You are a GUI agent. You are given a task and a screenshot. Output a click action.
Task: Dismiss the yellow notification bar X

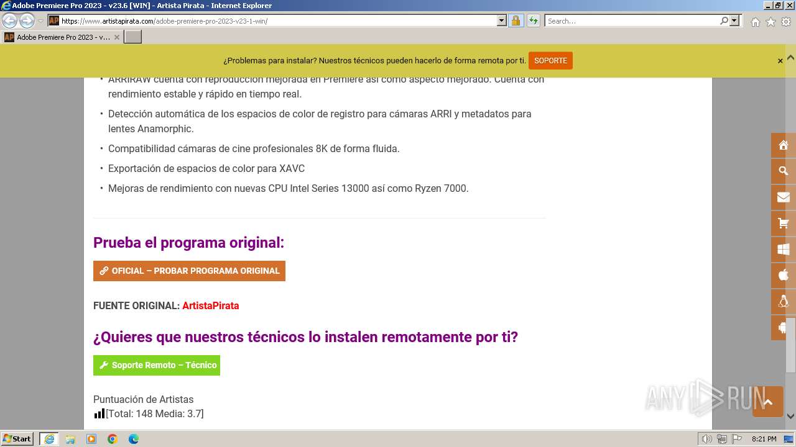[x=780, y=61]
